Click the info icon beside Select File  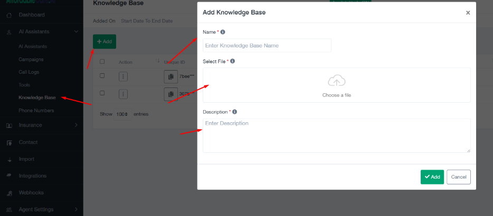pos(233,62)
